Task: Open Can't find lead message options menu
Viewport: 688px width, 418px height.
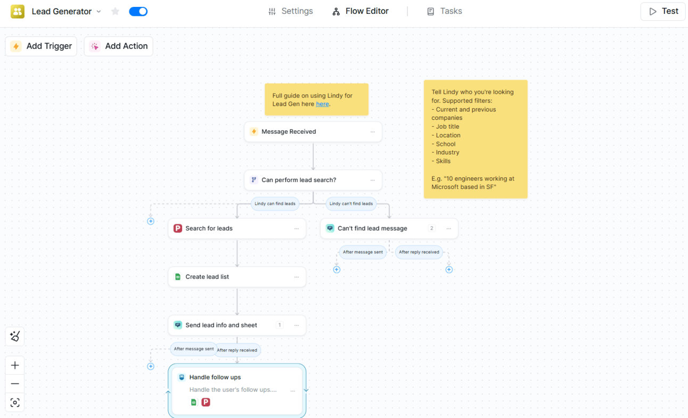Action: [x=449, y=228]
